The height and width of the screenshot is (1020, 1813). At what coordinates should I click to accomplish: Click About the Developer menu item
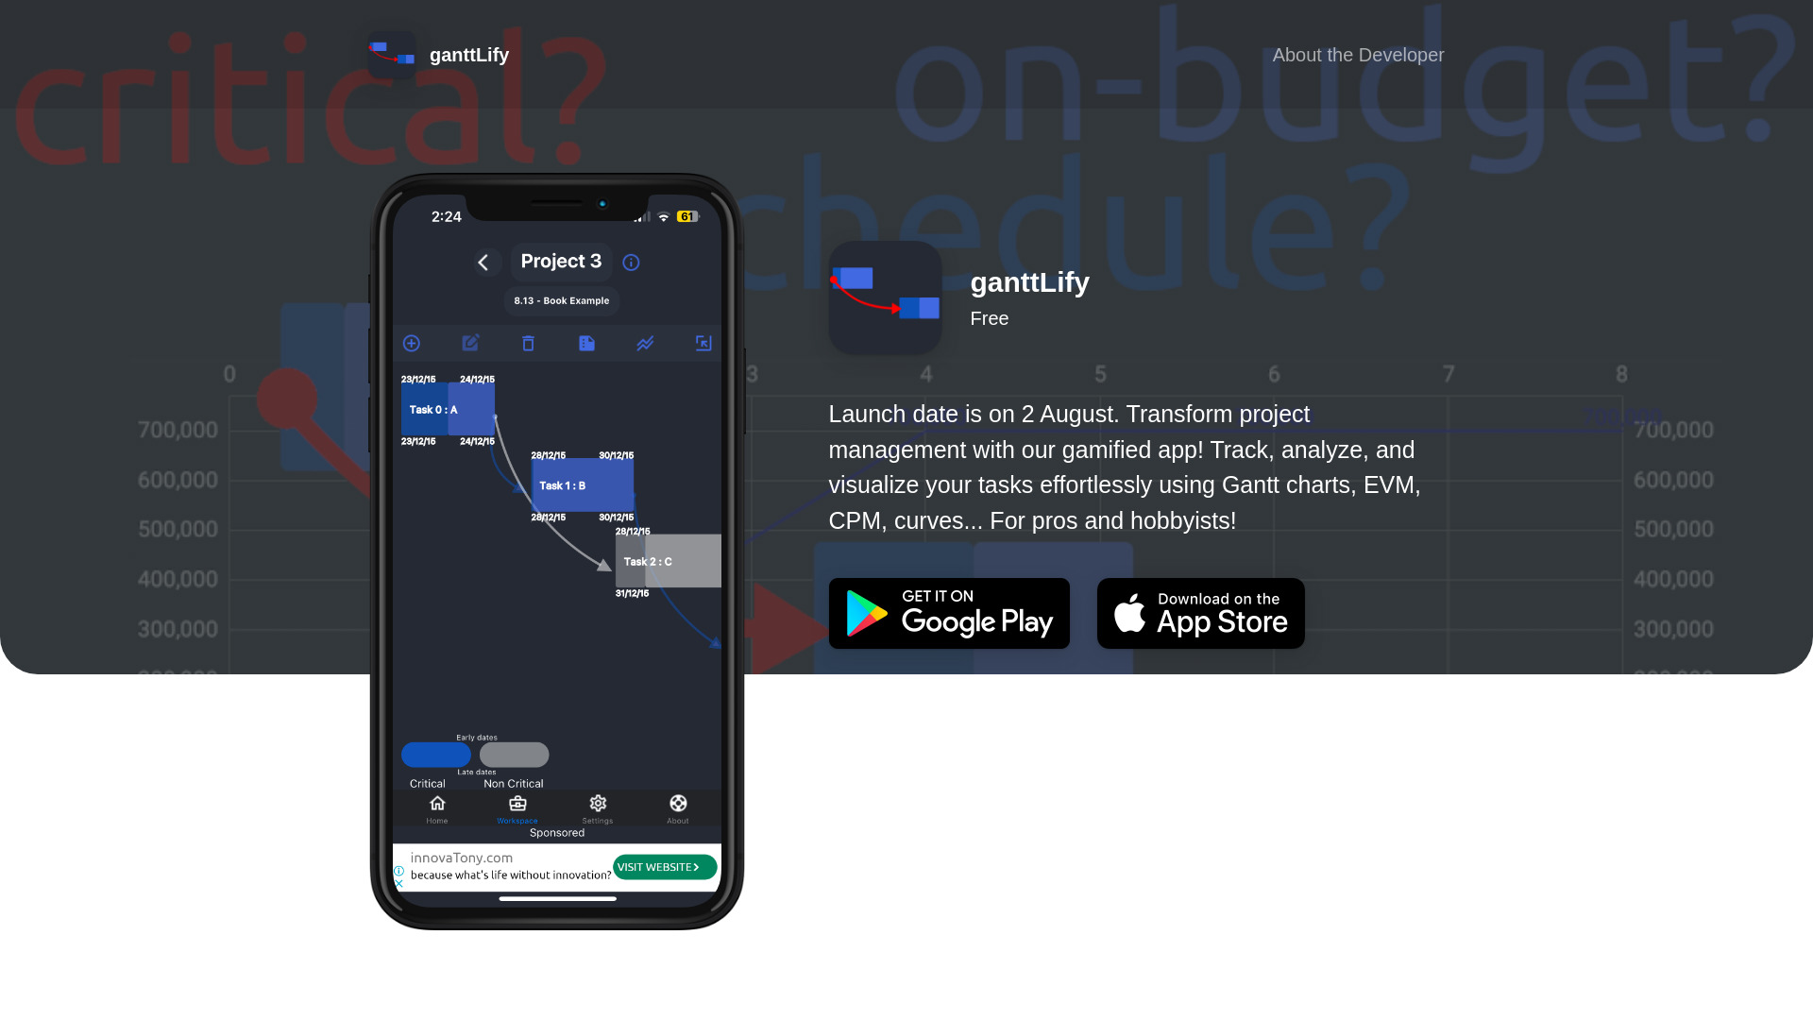[1357, 55]
